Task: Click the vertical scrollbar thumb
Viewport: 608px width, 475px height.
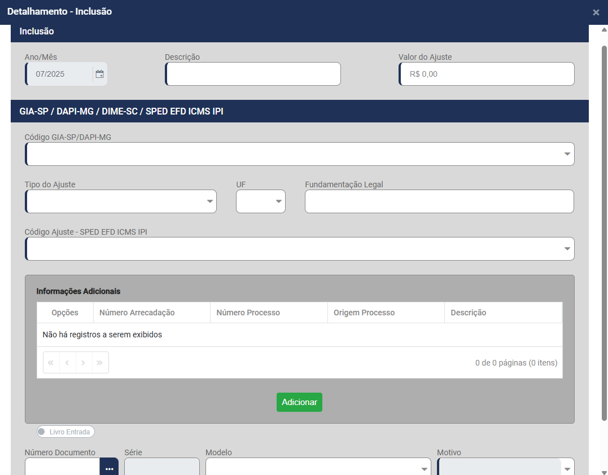Action: (x=604, y=233)
